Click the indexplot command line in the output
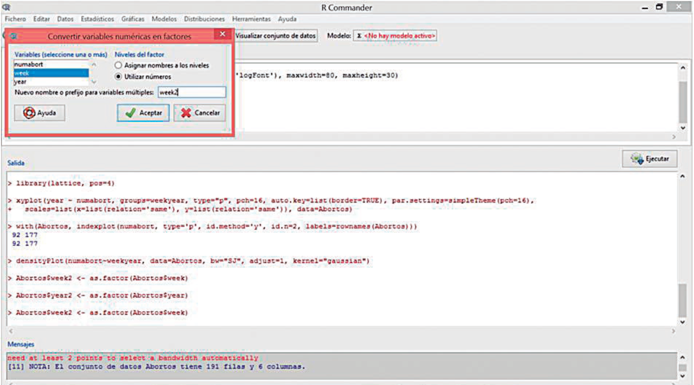The width and height of the screenshot is (694, 385). 213,227
